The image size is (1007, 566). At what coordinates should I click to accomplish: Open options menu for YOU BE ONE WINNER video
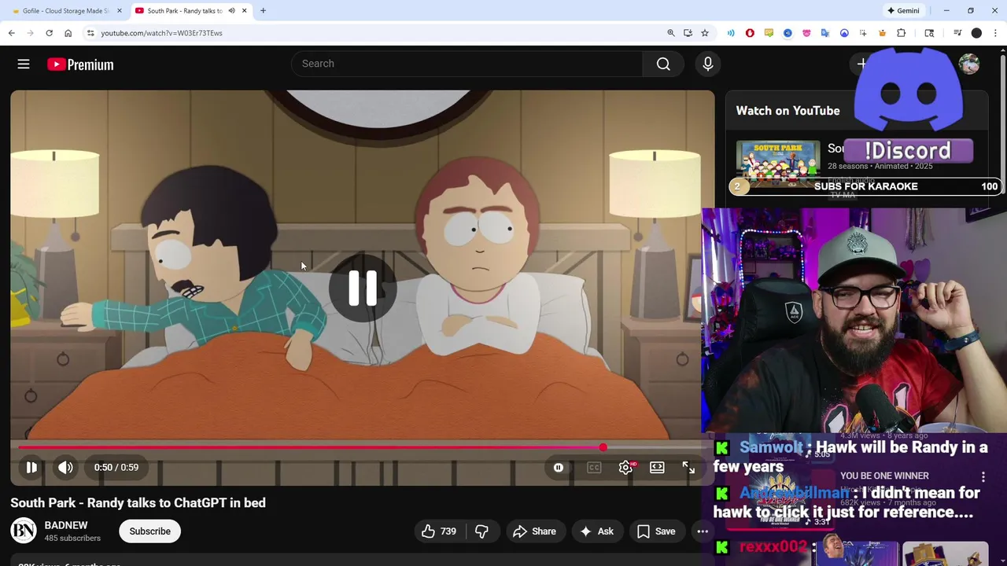[983, 477]
